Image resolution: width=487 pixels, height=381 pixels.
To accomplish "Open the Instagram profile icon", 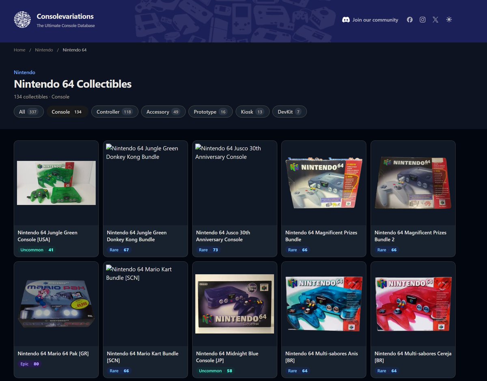I will click(422, 19).
